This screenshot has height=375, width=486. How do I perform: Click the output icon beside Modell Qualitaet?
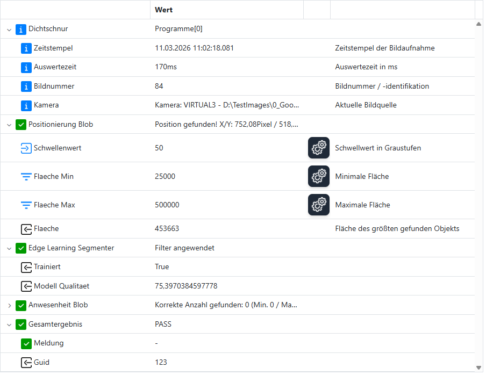26,286
